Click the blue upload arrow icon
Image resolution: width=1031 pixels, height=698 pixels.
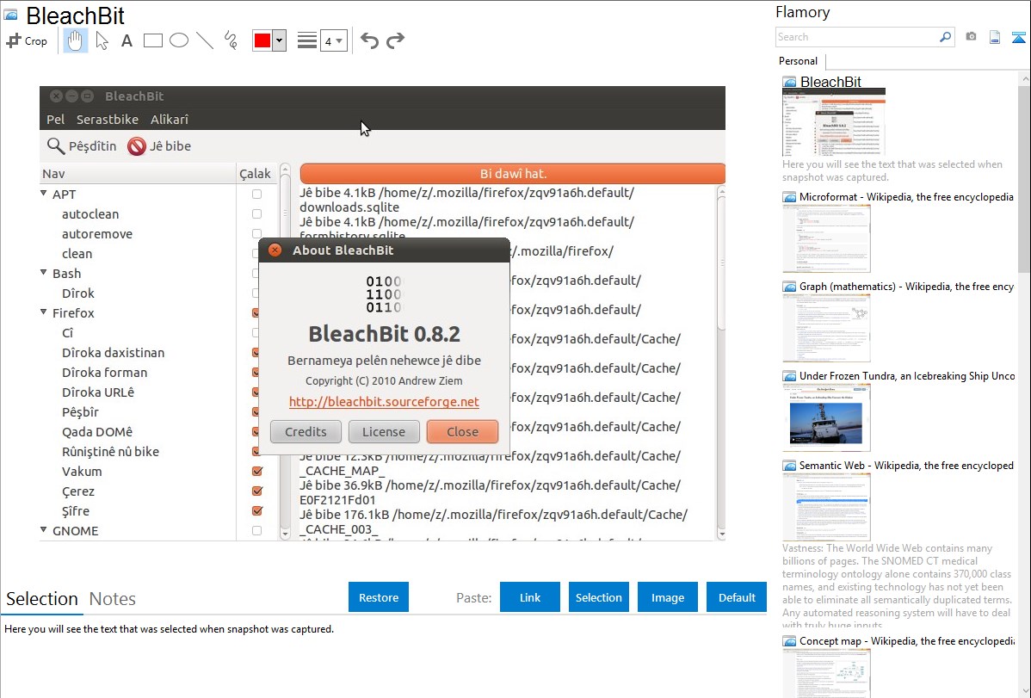click(1018, 37)
